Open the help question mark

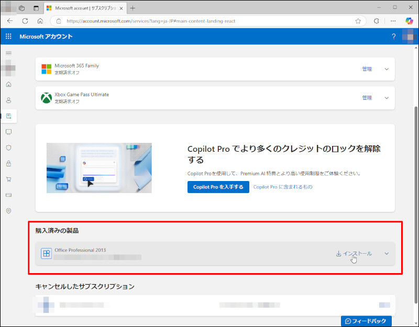[x=394, y=36]
